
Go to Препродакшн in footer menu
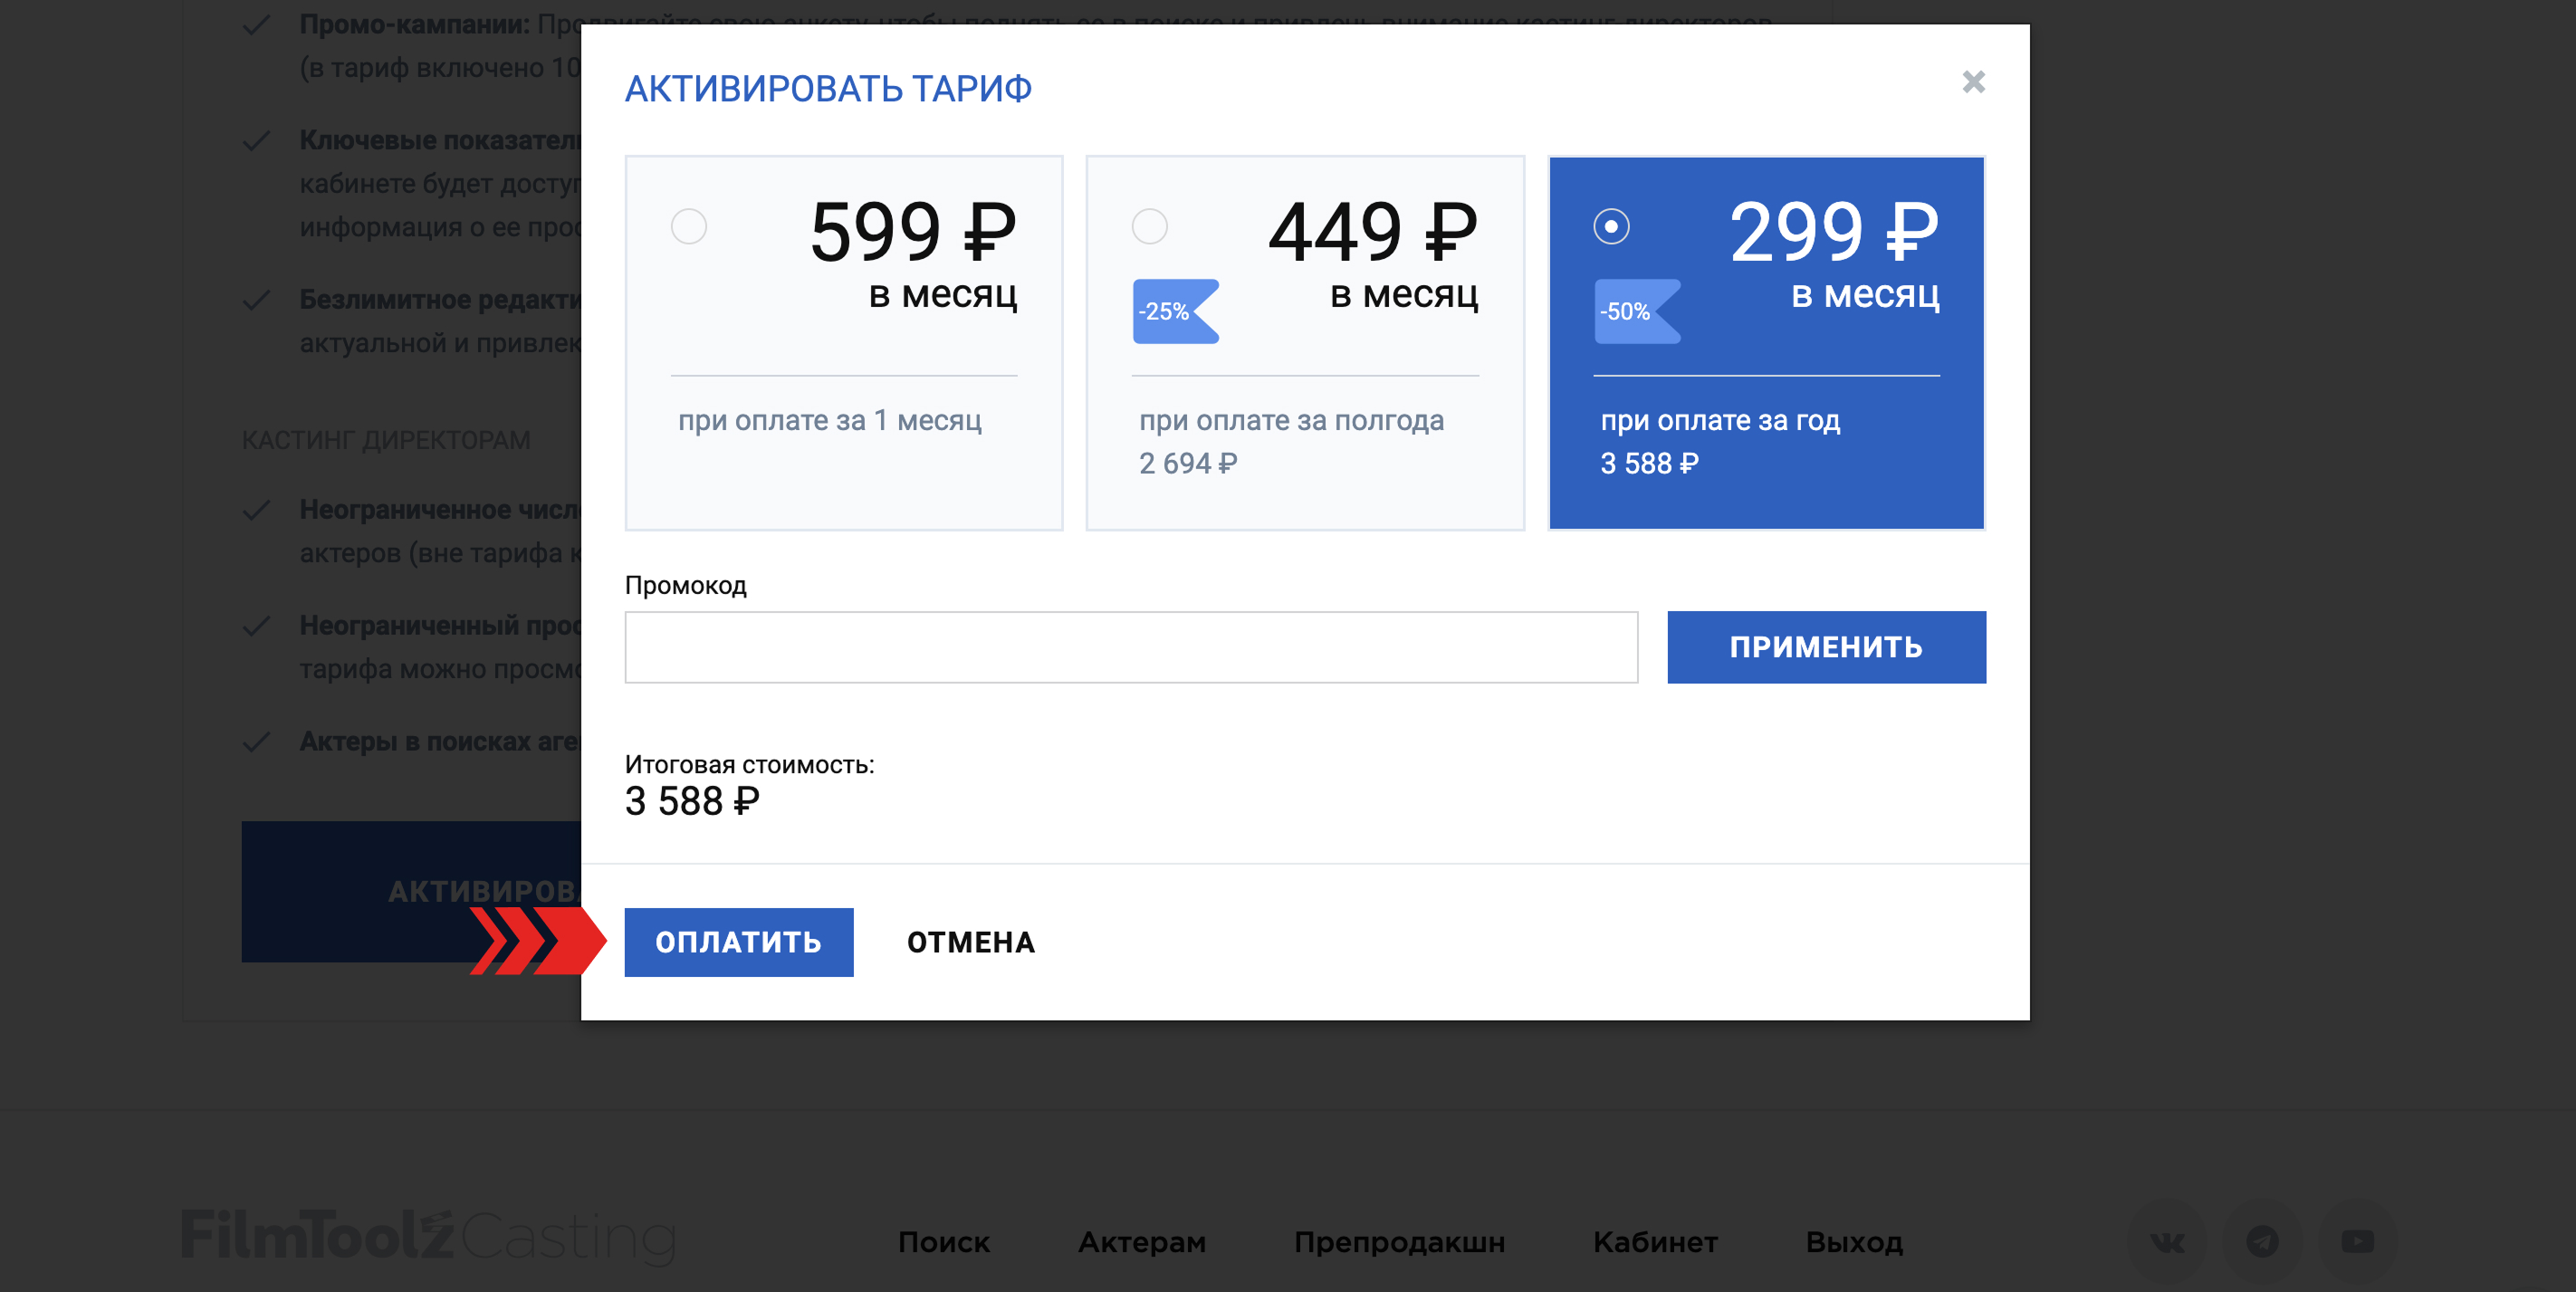1398,1242
